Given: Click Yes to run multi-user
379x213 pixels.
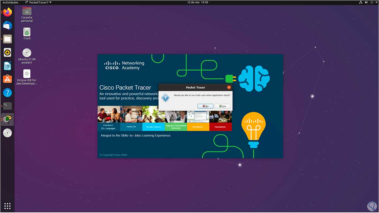Looking at the screenshot, I should (222, 106).
